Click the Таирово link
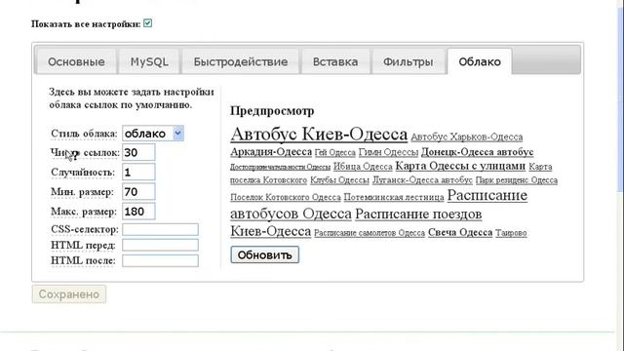This screenshot has height=351, width=624. pos(511,233)
